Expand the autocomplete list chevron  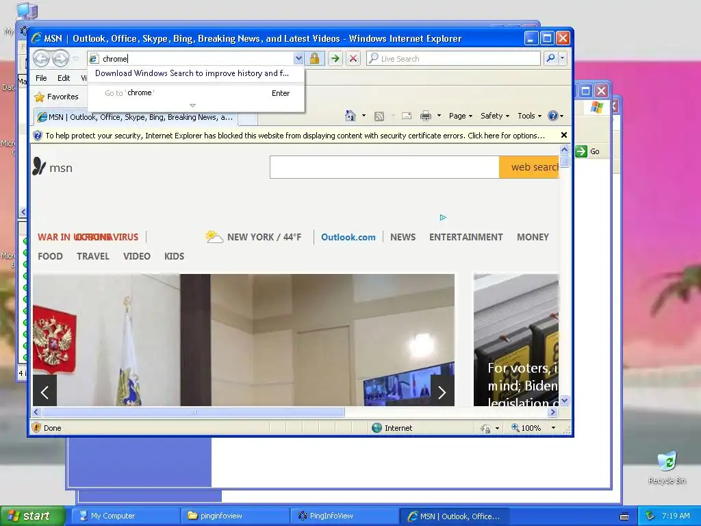point(192,106)
